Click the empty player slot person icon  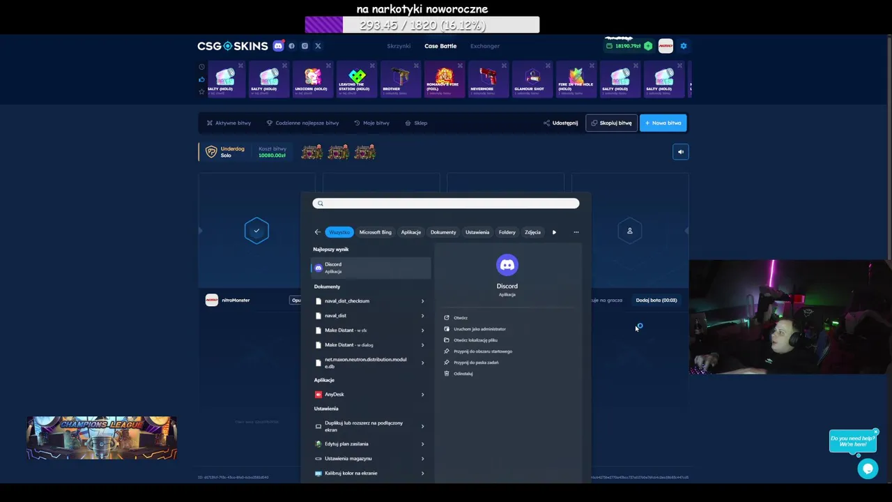(x=629, y=231)
